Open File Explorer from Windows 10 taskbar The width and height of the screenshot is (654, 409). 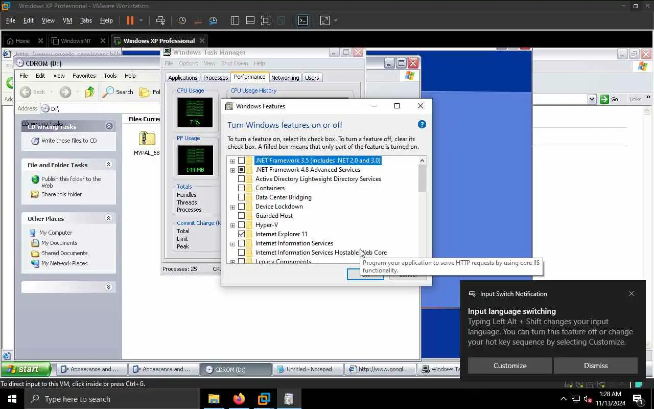point(214,399)
